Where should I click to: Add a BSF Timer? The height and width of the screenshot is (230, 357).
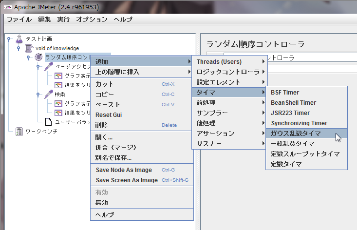(306, 93)
